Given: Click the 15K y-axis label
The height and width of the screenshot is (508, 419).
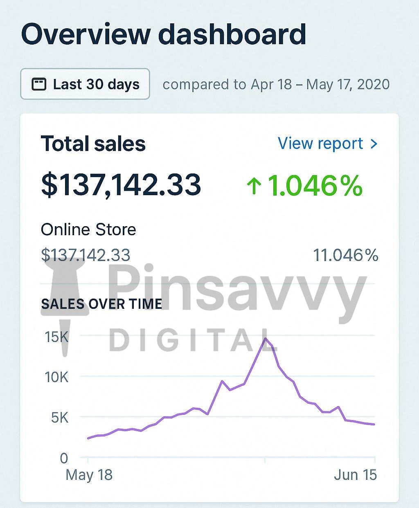Looking at the screenshot, I should coord(56,337).
